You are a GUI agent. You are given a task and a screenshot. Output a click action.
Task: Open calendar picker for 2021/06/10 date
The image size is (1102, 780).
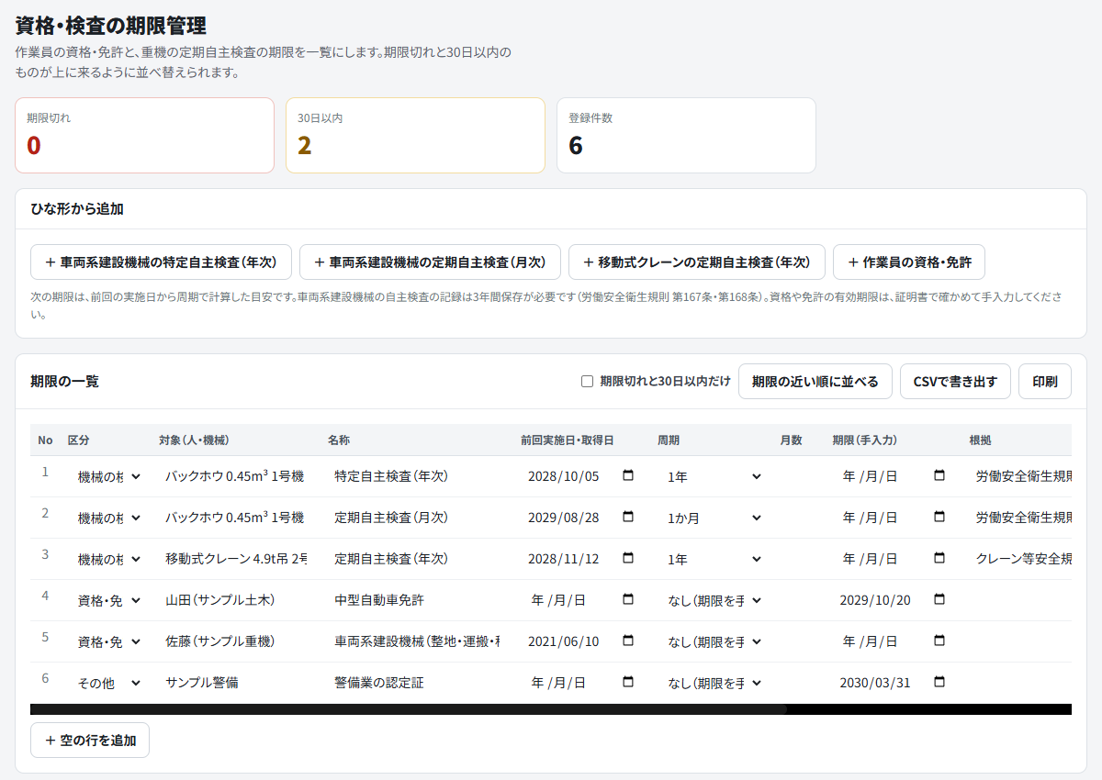(628, 641)
